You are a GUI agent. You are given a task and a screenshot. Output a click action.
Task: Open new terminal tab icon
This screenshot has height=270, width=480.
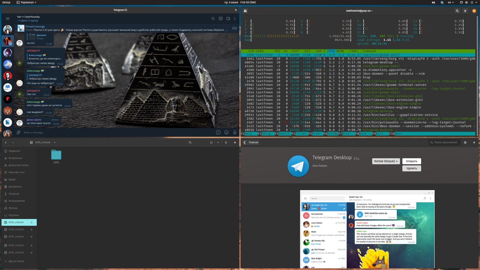coord(245,11)
